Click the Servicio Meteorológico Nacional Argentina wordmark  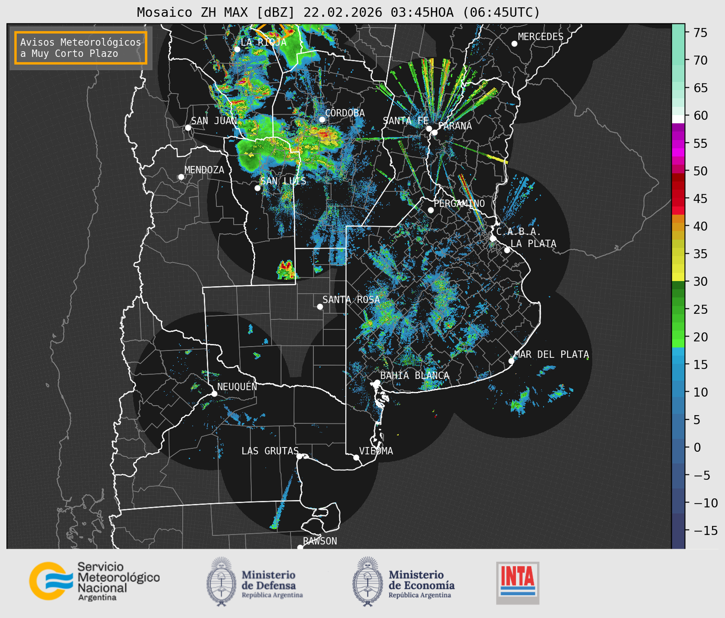118,581
